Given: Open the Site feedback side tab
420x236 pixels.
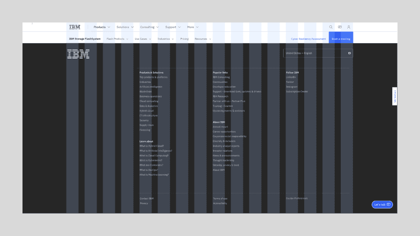Looking at the screenshot, I should click(x=395, y=96).
